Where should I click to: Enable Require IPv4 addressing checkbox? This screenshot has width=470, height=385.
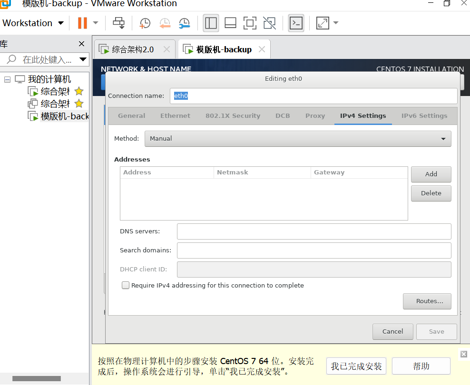coord(126,285)
